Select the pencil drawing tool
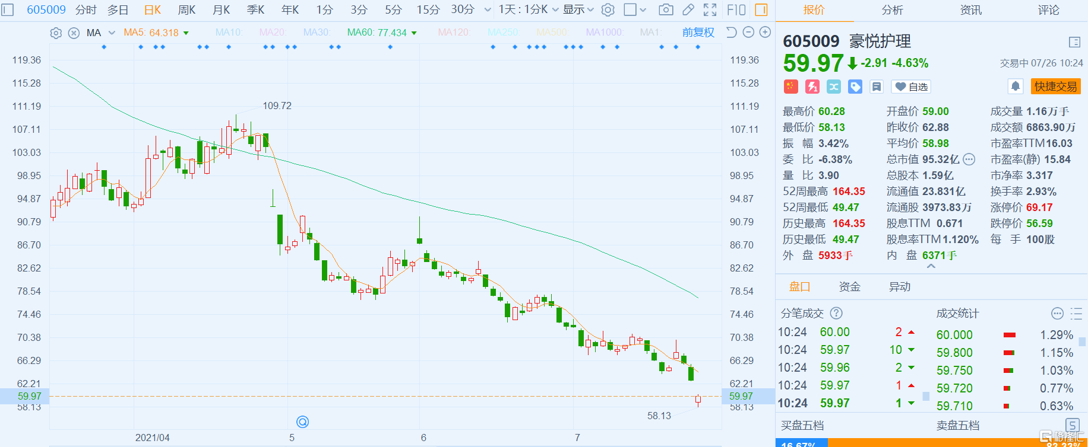This screenshot has width=1088, height=447. tap(688, 9)
